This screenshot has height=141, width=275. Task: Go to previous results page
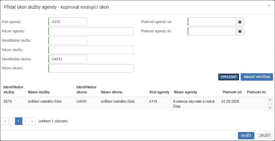12,121
